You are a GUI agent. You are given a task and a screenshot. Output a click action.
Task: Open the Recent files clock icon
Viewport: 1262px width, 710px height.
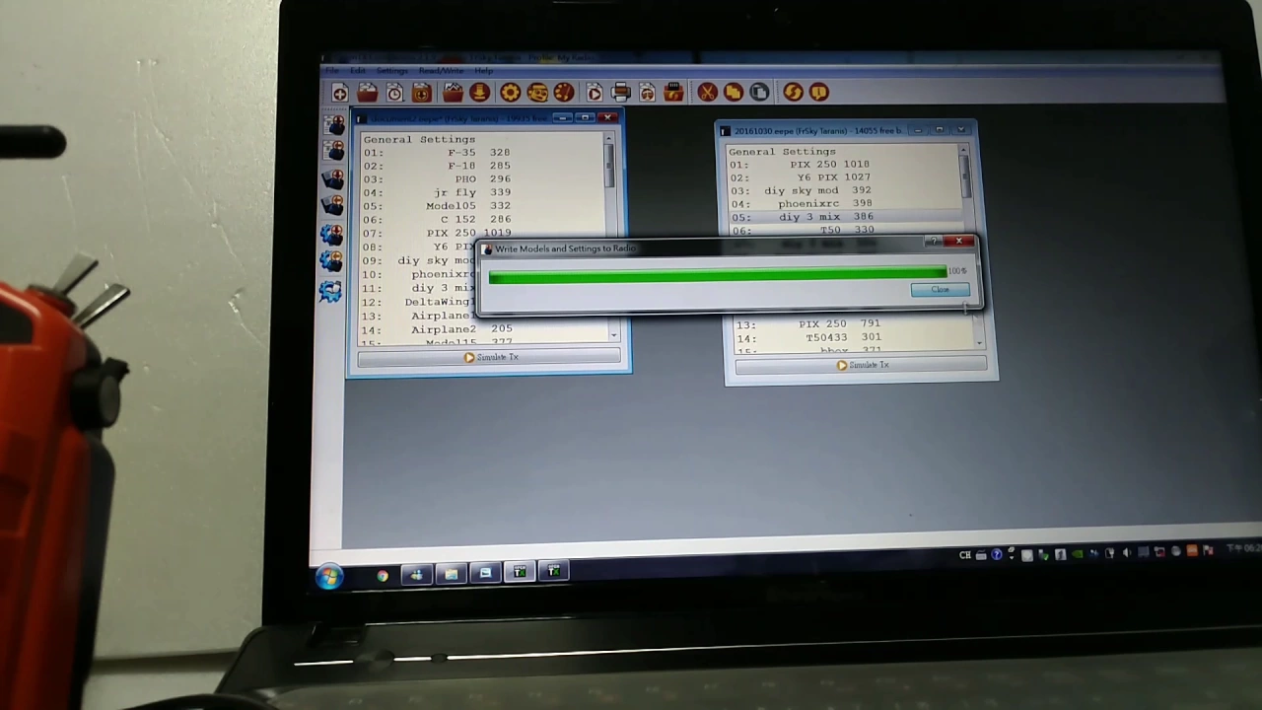[x=394, y=93]
